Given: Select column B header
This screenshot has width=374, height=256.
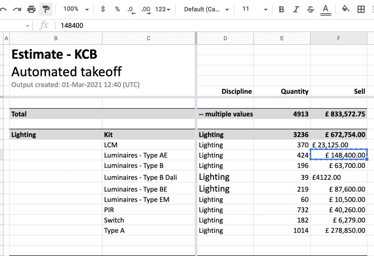Looking at the screenshot, I should tap(56, 38).
